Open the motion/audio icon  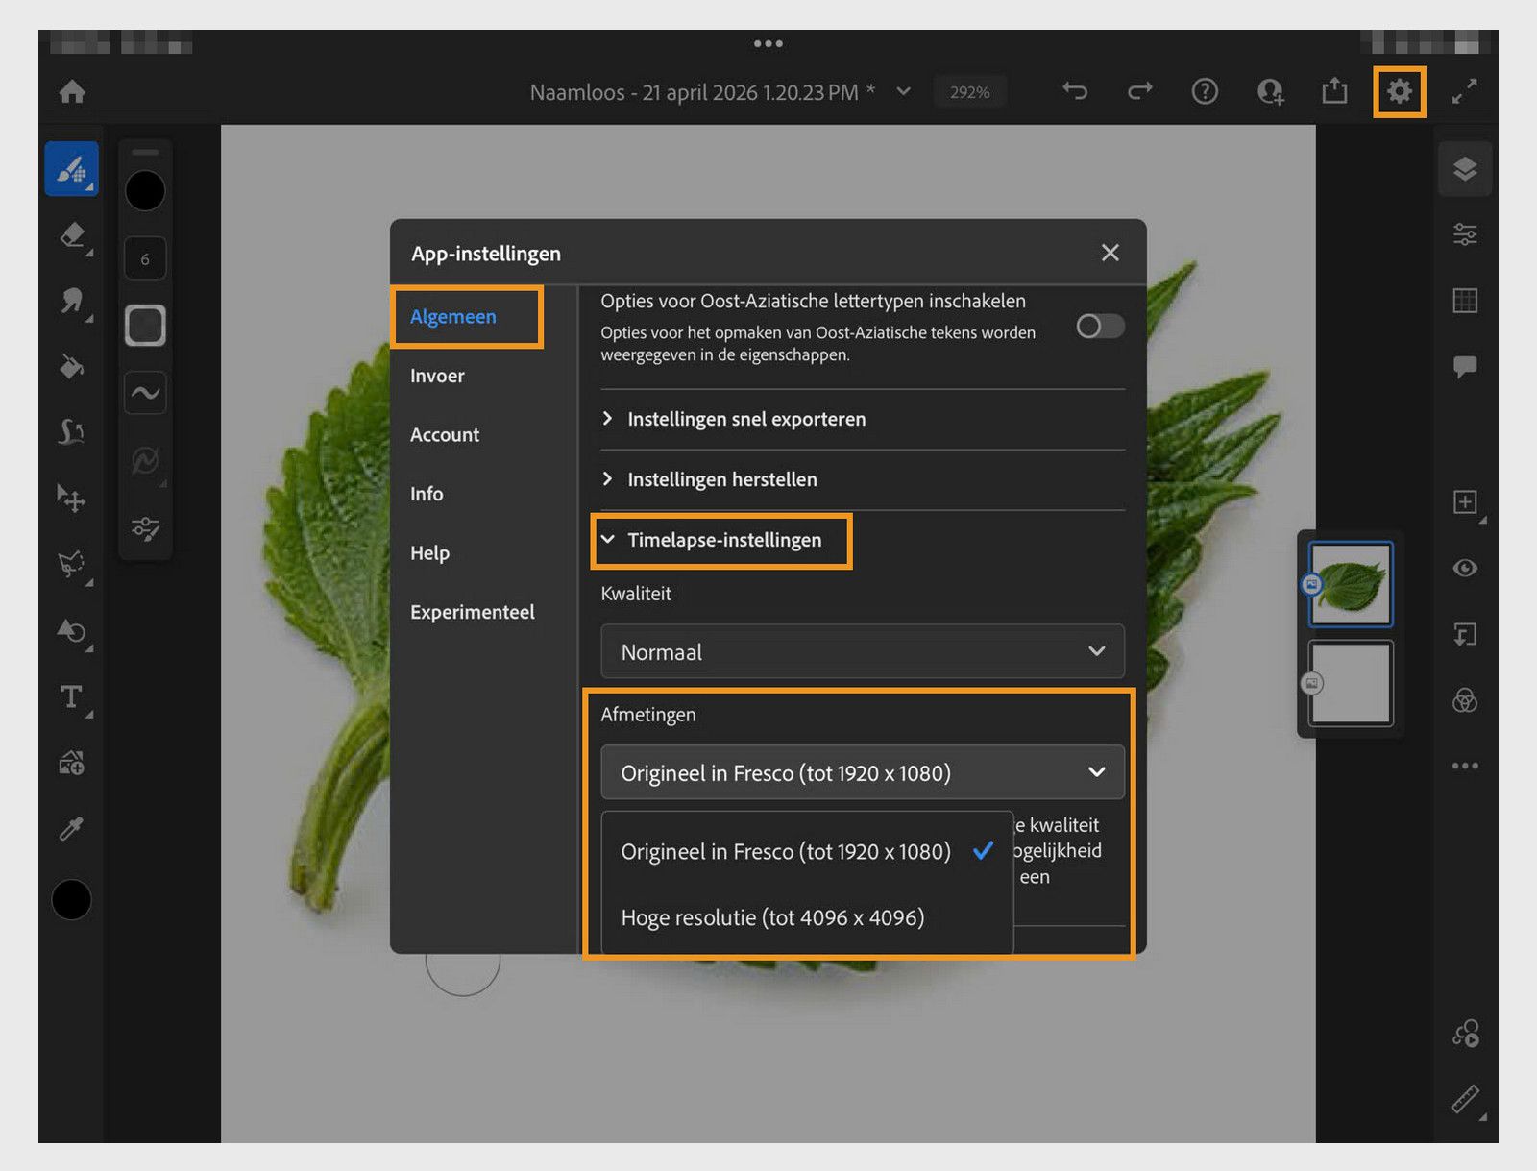pos(1465,1034)
